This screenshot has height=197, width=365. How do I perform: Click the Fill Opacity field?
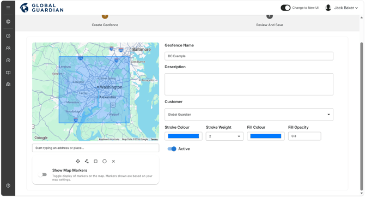coord(305,136)
